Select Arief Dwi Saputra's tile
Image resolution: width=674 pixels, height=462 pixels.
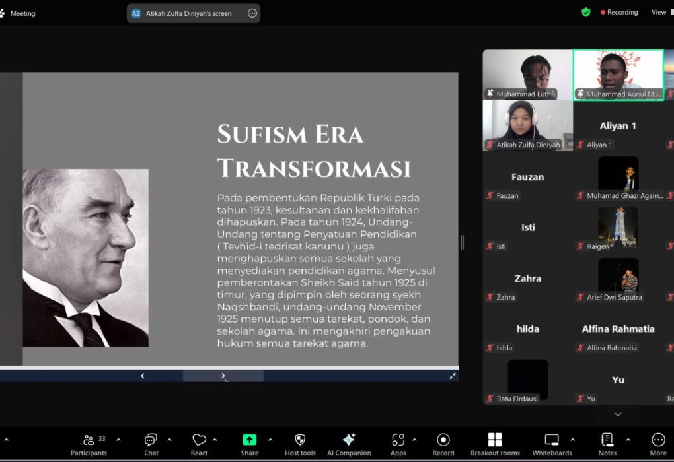pyautogui.click(x=618, y=278)
